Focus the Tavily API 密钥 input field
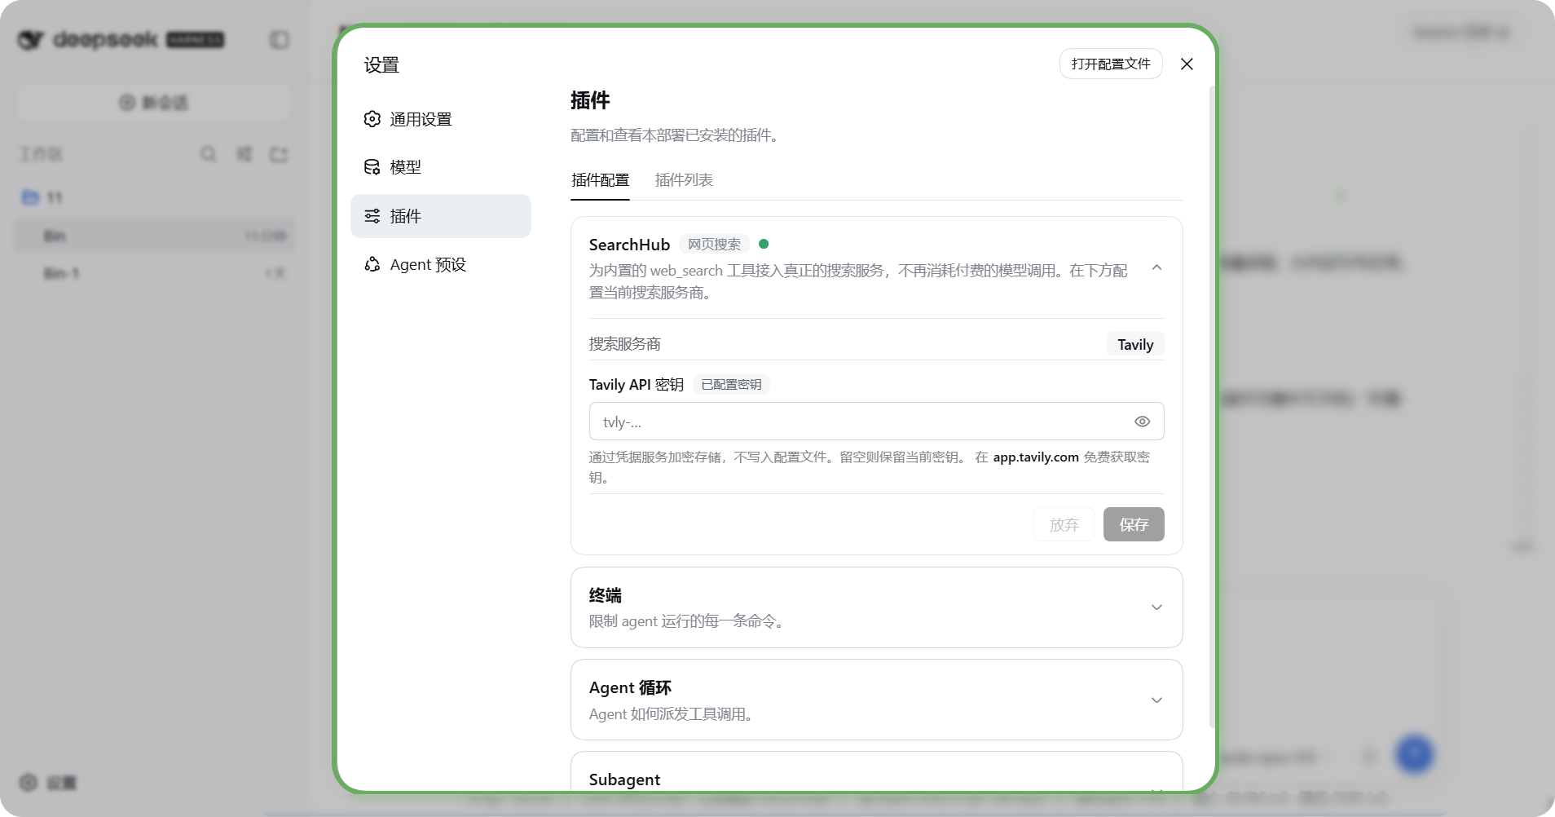 [876, 422]
